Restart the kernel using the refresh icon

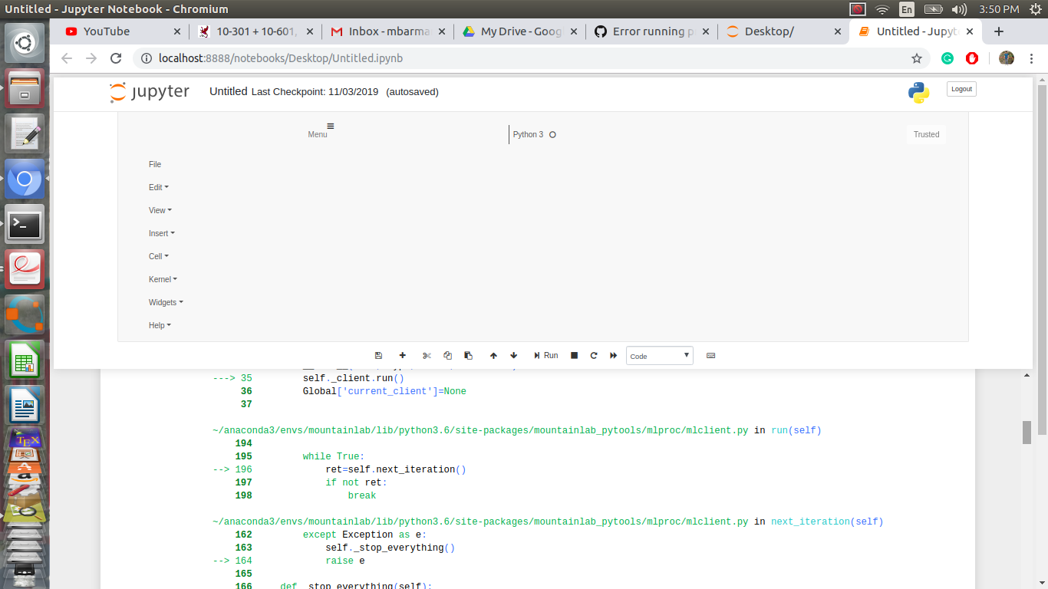coord(593,355)
